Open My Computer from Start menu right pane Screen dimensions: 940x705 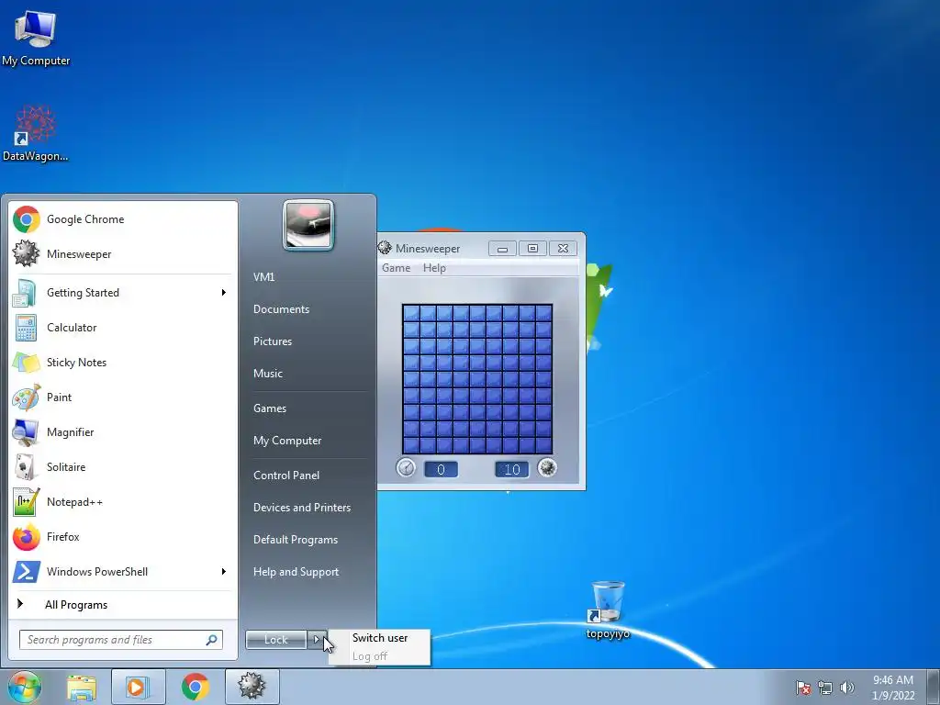pyautogui.click(x=287, y=441)
